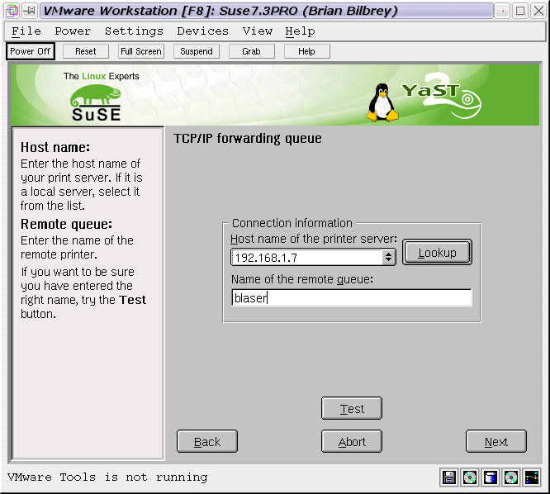Click the floppy disk status icon
The height and width of the screenshot is (494, 550).
pyautogui.click(x=449, y=477)
